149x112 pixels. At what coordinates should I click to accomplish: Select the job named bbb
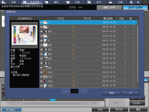[x=88, y=68]
